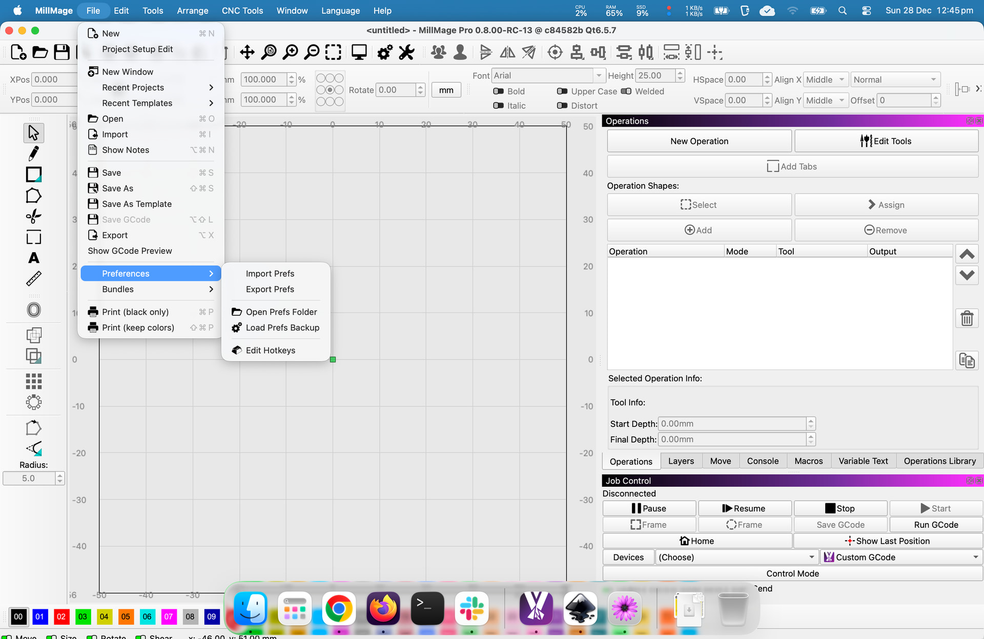Switch to the Layers tab

point(681,461)
